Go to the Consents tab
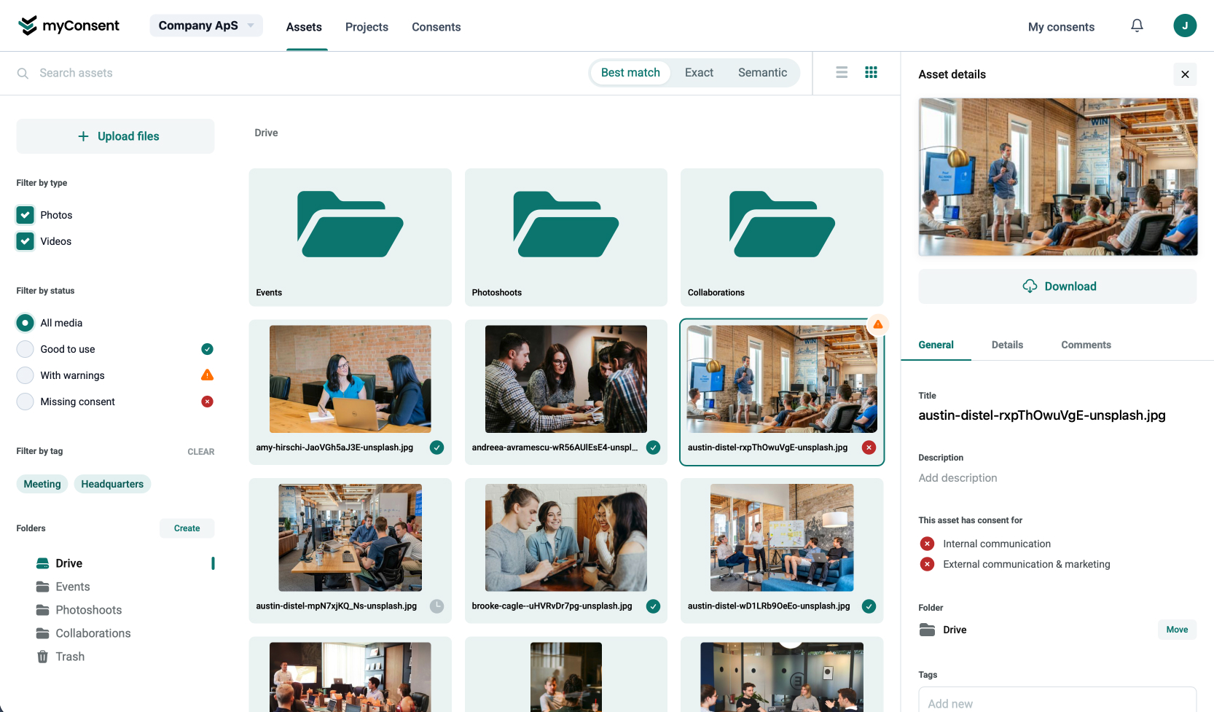The width and height of the screenshot is (1214, 712). click(436, 27)
